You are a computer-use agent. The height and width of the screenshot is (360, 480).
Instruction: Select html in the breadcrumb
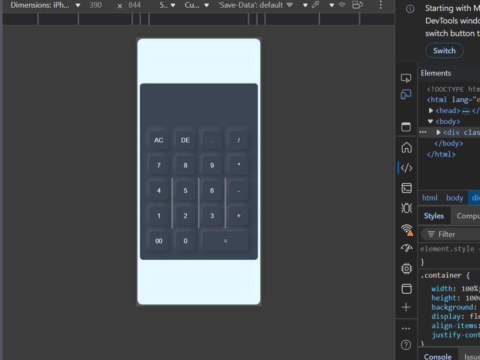[x=430, y=198]
